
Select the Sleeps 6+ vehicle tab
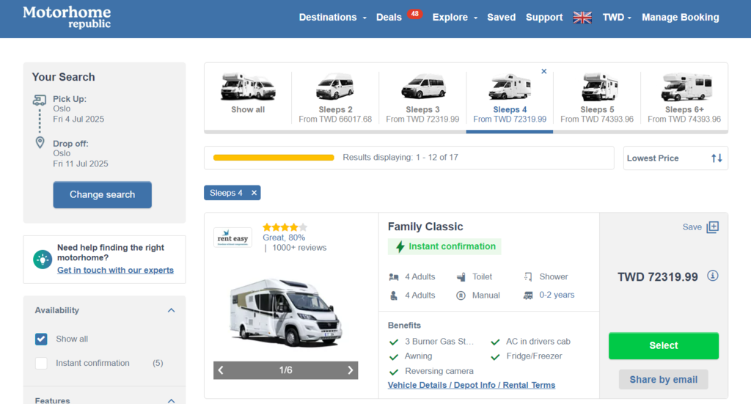coord(684,98)
